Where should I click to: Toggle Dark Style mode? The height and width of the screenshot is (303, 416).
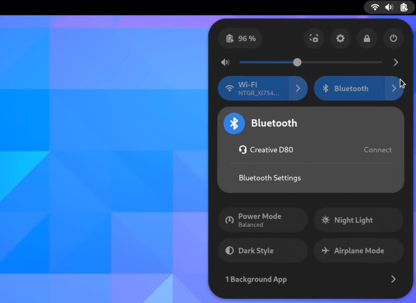pyautogui.click(x=262, y=250)
